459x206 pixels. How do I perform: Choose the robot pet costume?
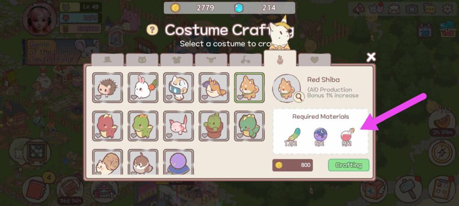[178, 88]
